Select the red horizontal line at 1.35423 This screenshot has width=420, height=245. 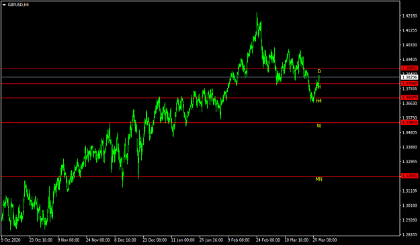201,122
